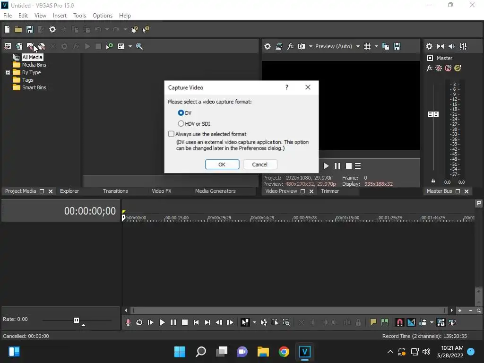The height and width of the screenshot is (363, 484).
Task: Click Downmix Output icon in Master Bus
Action: pos(441,46)
